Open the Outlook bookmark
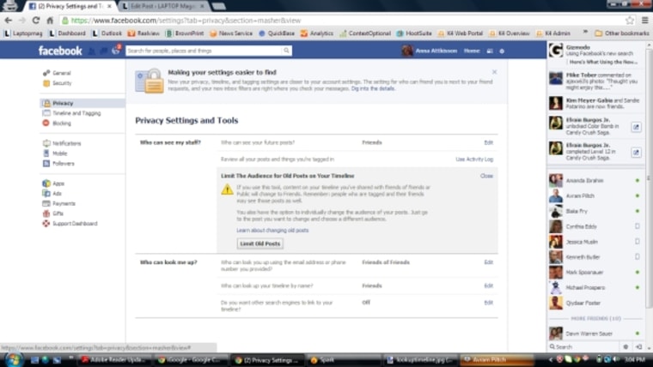The height and width of the screenshot is (367, 653). click(107, 33)
